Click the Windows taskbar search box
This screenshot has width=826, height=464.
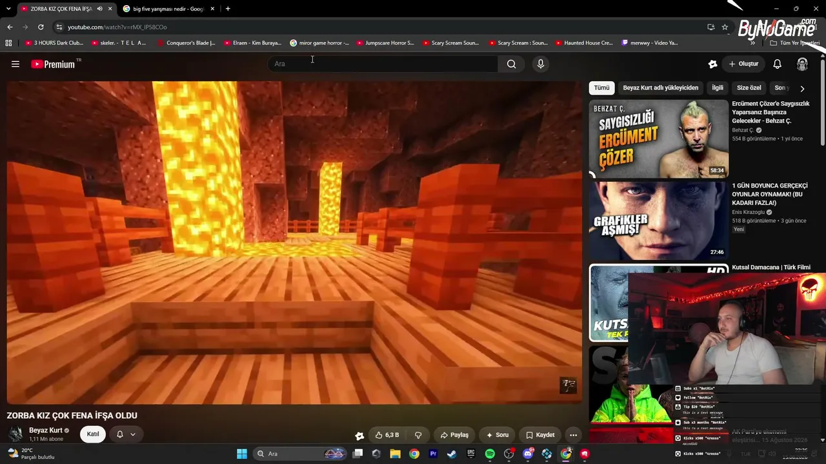point(299,454)
